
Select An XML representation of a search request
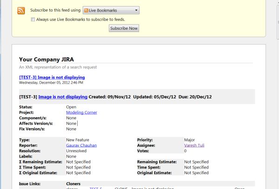click(58, 67)
